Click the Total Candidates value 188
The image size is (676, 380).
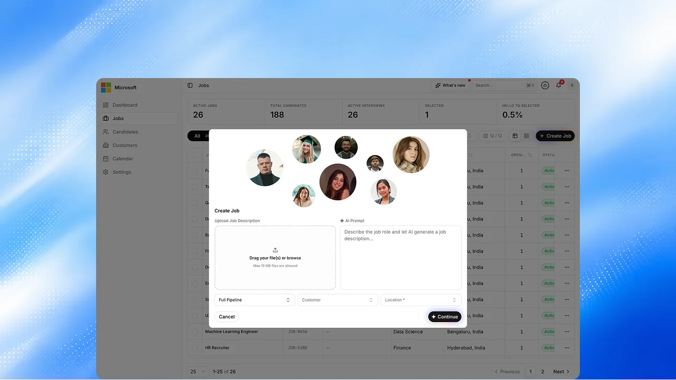coord(277,115)
